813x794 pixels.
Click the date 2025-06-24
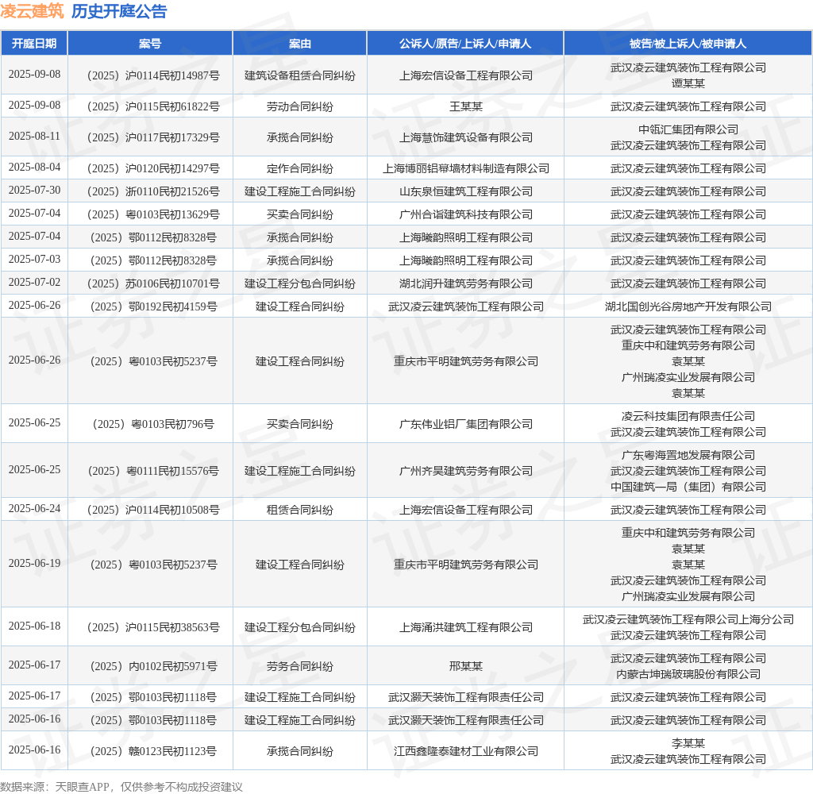(34, 509)
